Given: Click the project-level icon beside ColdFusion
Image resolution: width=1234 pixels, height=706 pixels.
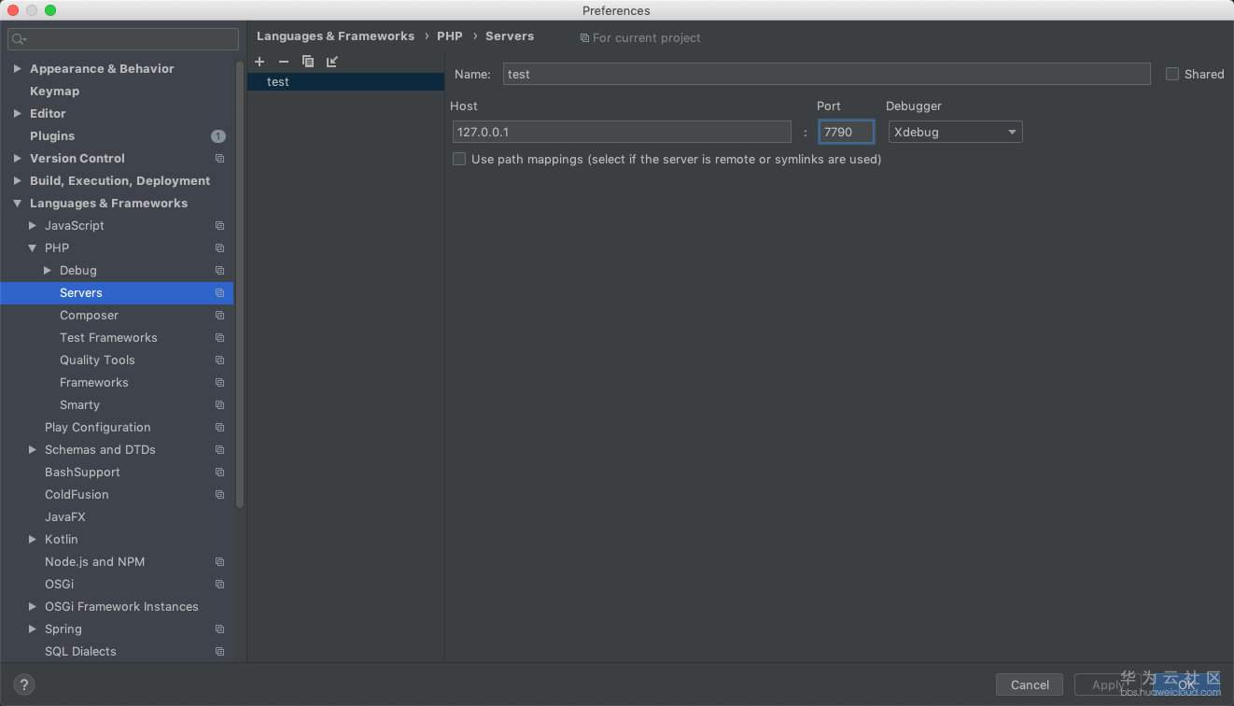Looking at the screenshot, I should point(219,495).
